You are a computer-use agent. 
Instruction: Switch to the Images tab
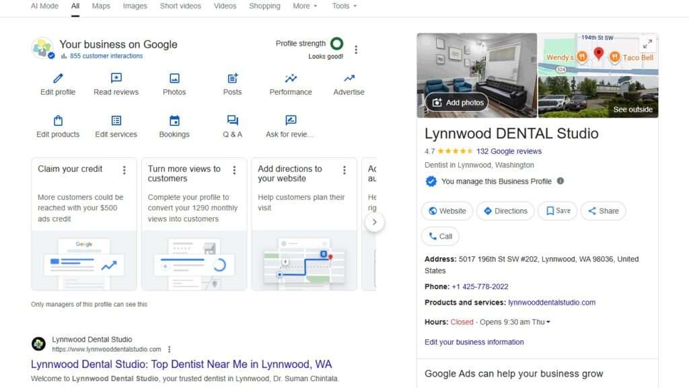135,6
